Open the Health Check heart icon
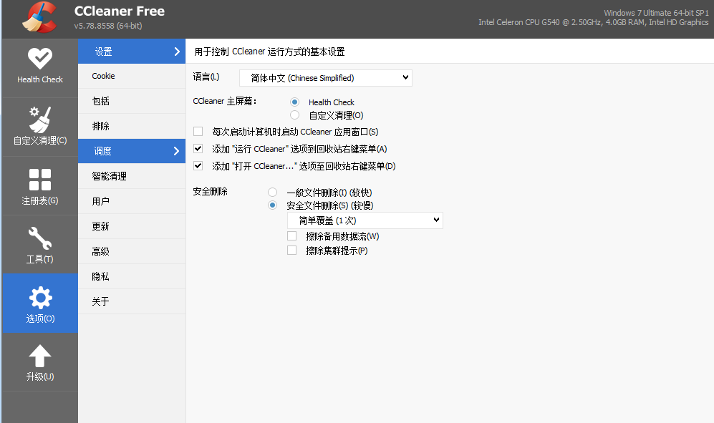This screenshot has width=714, height=423. (x=39, y=58)
